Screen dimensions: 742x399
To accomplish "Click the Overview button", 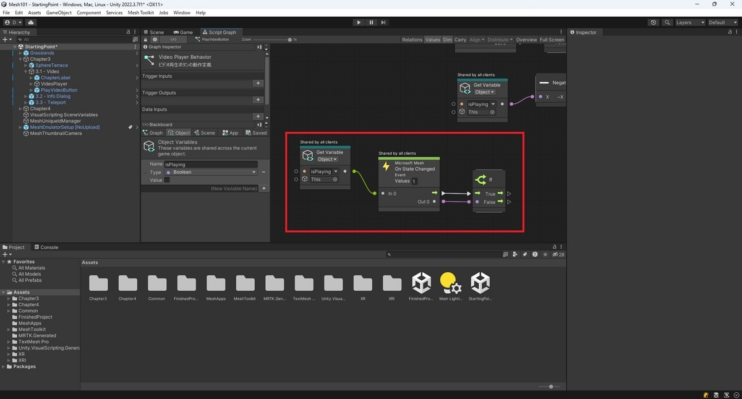I will coord(527,40).
